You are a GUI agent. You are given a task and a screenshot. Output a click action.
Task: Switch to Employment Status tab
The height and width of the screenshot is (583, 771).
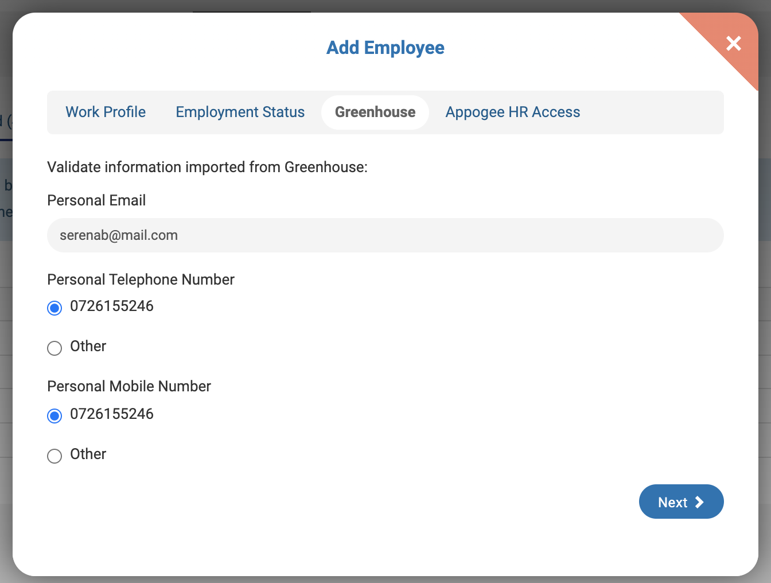click(x=240, y=112)
